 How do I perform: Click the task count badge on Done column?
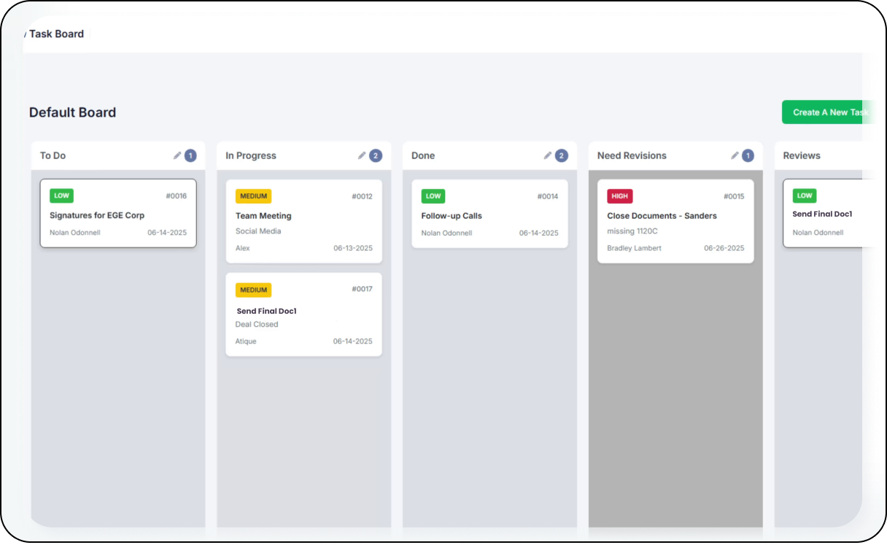(562, 155)
